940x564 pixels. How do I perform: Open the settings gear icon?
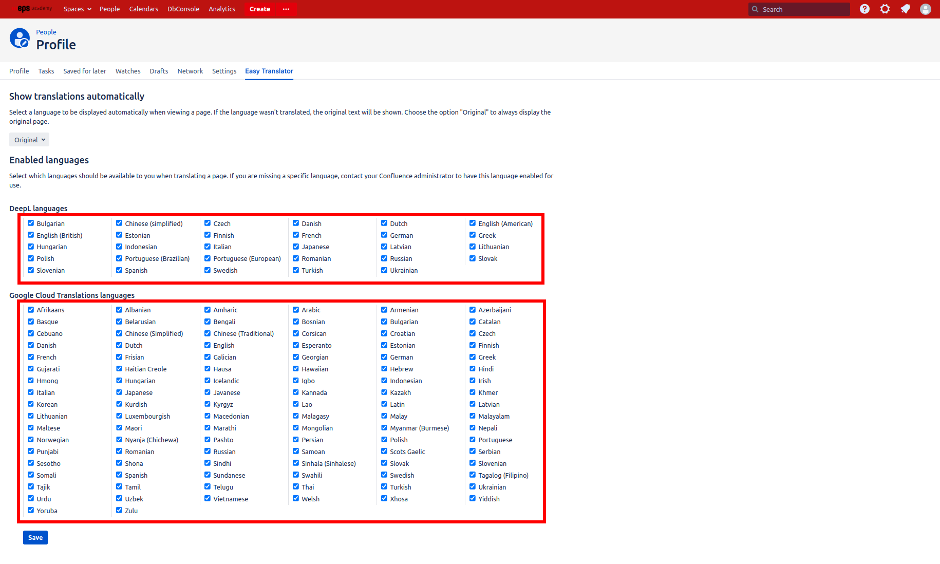tap(885, 9)
